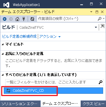
Task: Open Team Explorer window position dropdown
Action: tap(91, 12)
